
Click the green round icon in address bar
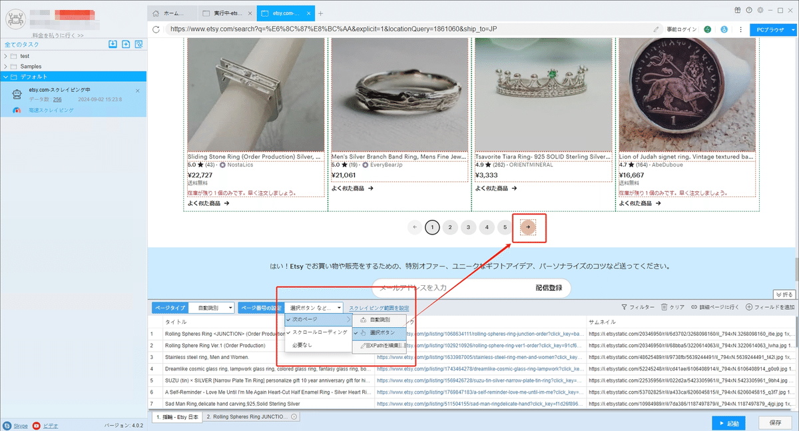pos(708,29)
